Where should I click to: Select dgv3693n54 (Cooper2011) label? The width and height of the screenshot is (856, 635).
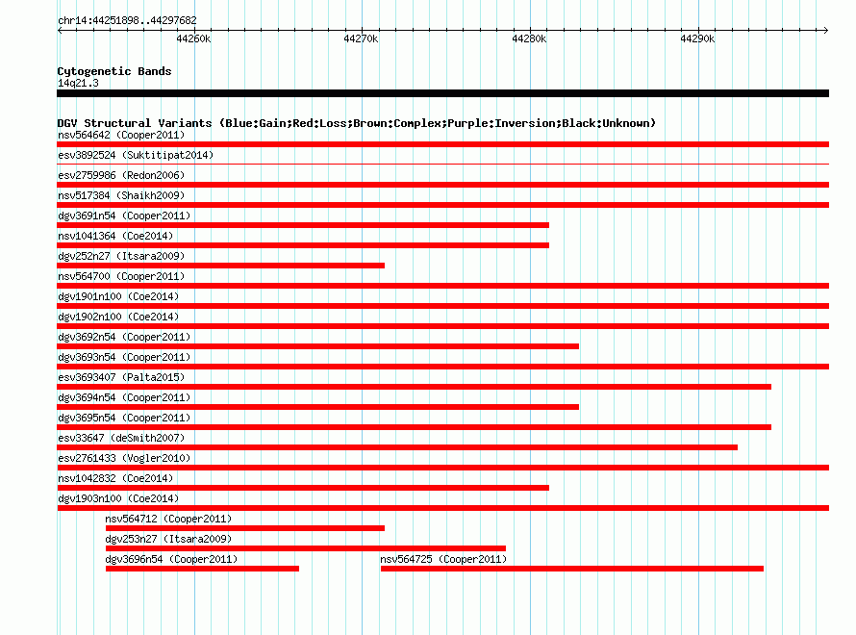(124, 357)
